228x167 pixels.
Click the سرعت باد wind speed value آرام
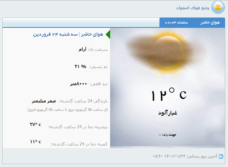tap(82, 49)
